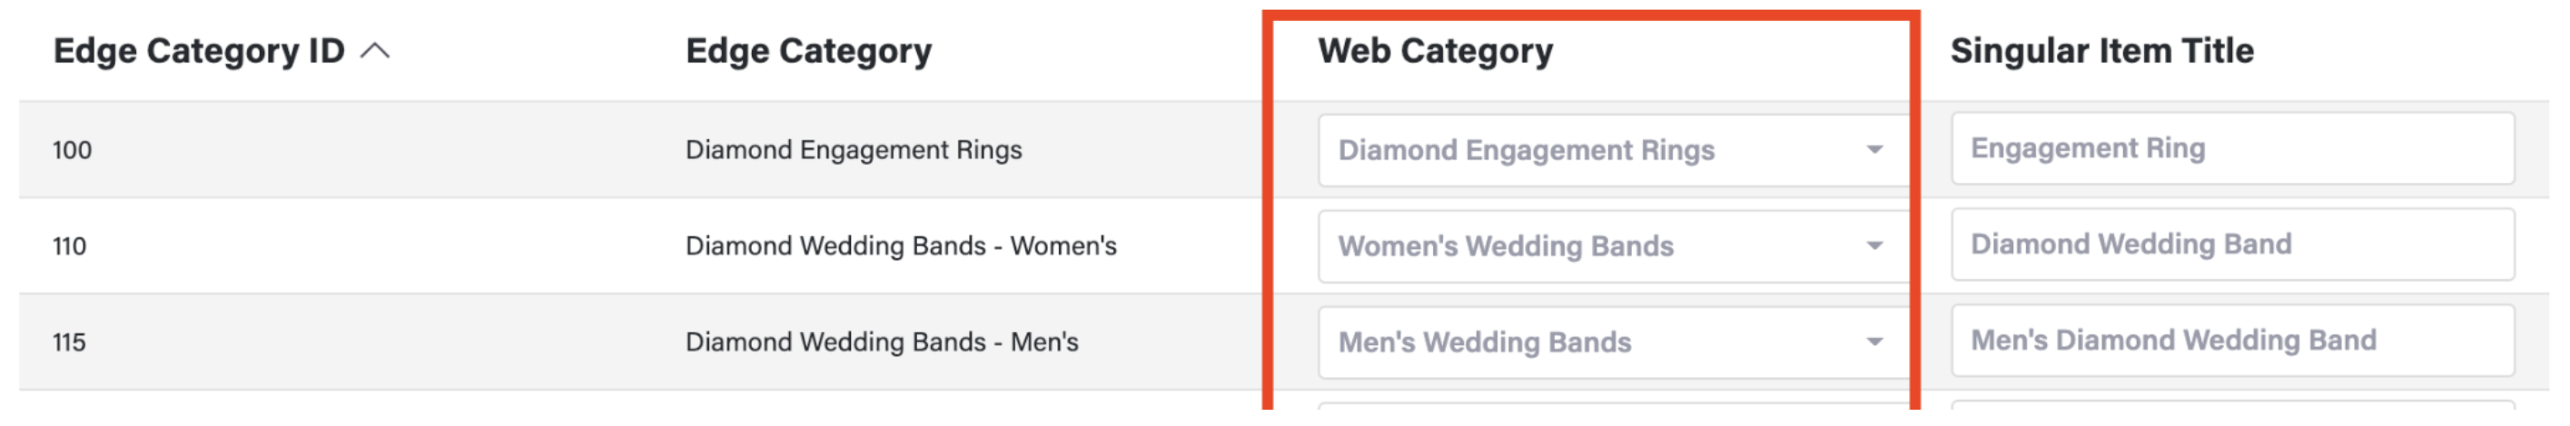Click the Edge Category column header
The width and height of the screenshot is (2570, 426).
coord(808,51)
